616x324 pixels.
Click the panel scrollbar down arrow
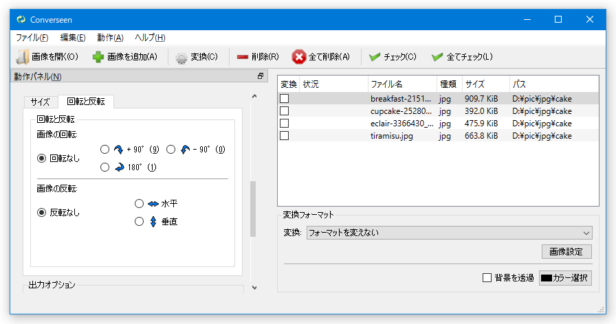(x=254, y=288)
